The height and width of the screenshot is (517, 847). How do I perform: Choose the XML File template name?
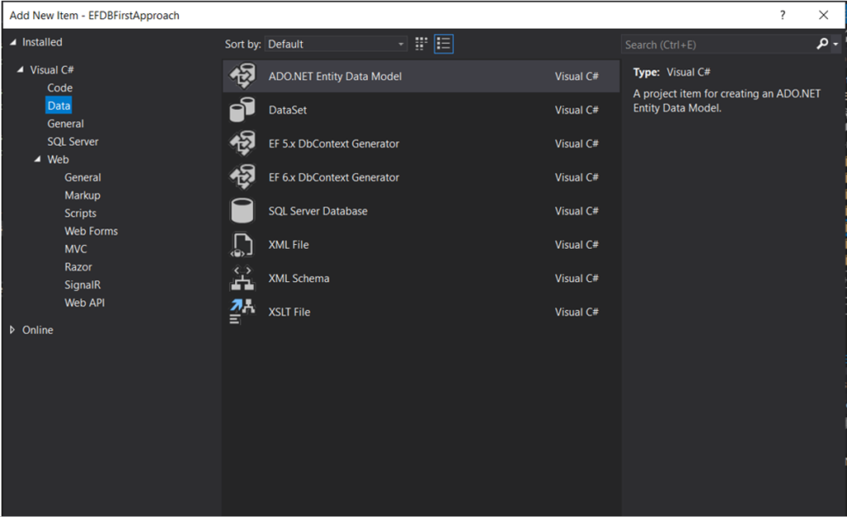pos(289,245)
